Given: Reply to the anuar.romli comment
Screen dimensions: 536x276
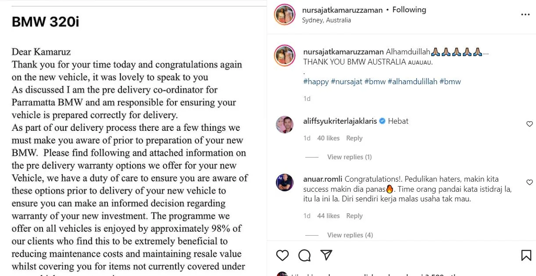Looking at the screenshot, I should click(x=354, y=216).
